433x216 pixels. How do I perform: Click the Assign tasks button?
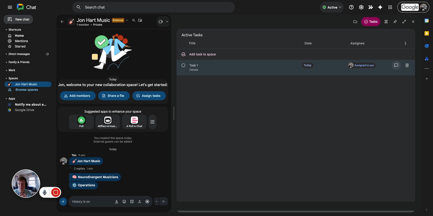point(149,96)
